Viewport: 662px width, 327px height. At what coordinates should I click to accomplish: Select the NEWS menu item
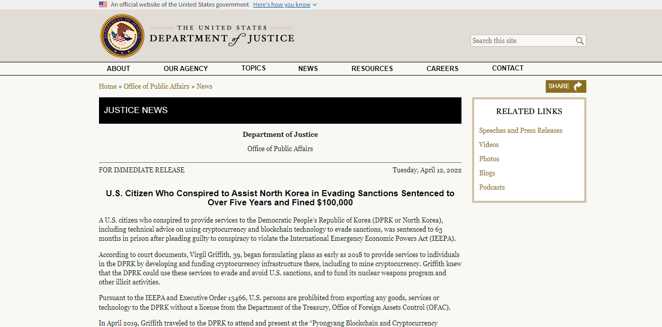[x=308, y=68]
